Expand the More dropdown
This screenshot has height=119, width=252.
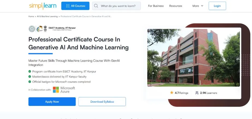tap(198, 6)
